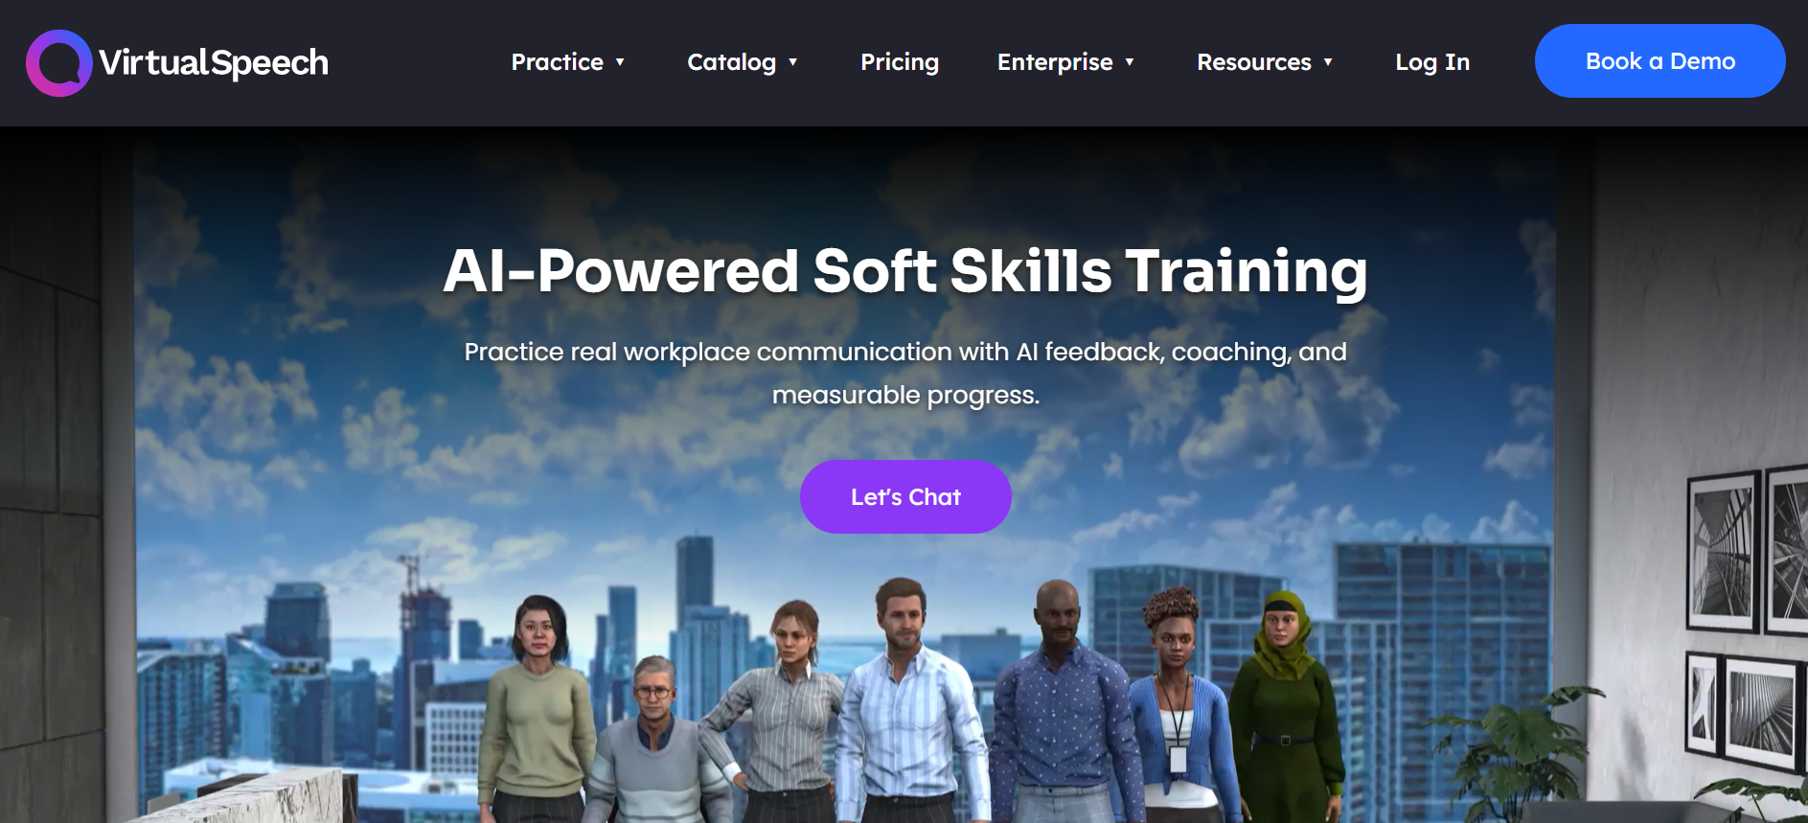Expand the Resources dropdown arrow
This screenshot has width=1808, height=823.
(x=1328, y=62)
